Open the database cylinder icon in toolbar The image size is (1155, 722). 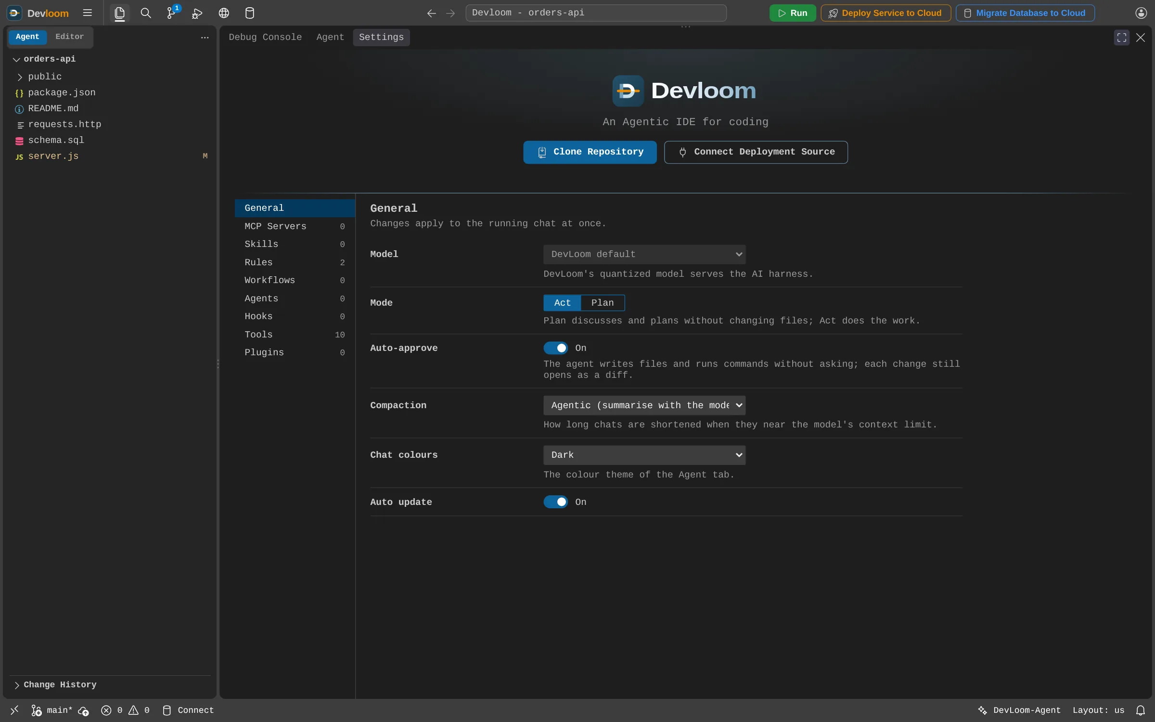click(x=249, y=13)
